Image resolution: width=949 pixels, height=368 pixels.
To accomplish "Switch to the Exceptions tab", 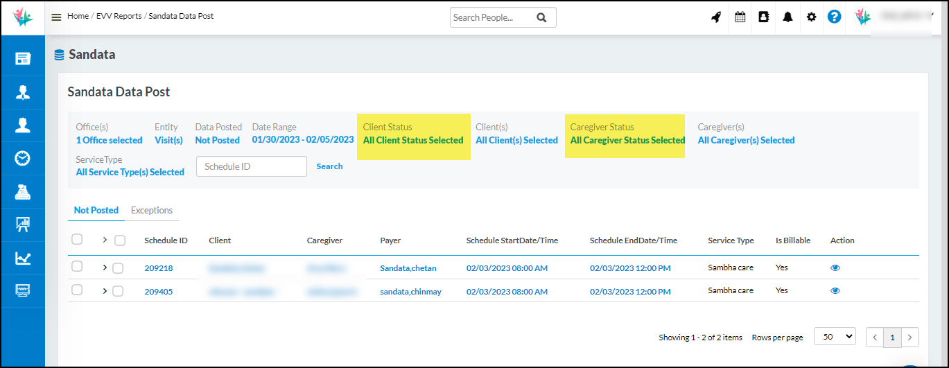I will coord(152,211).
